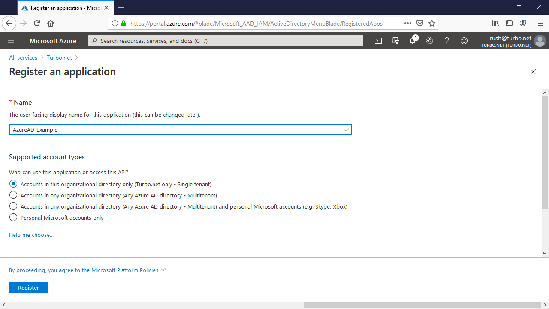
Task: Open the Cloud Shell terminal icon
Action: tap(378, 40)
